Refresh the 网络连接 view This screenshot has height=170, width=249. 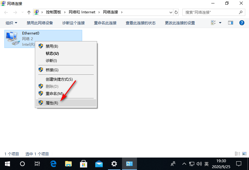coord(176,12)
